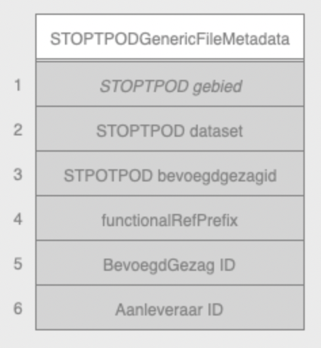Select the STOPTPOD dataset row
This screenshot has width=321, height=348.
click(170, 129)
